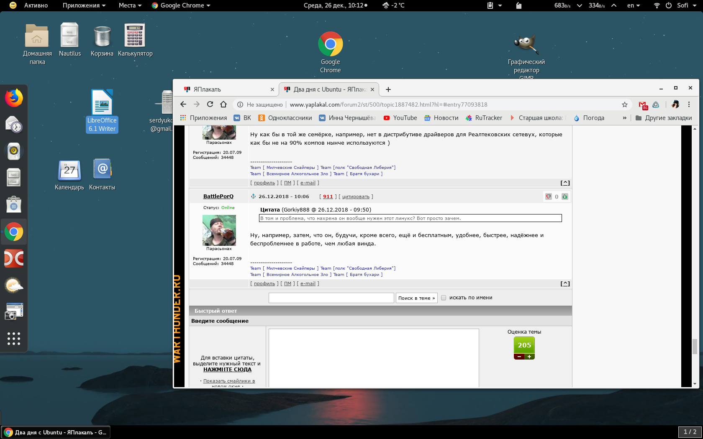
Task: Open the screenshot tool dock icon
Action: pyautogui.click(x=14, y=311)
